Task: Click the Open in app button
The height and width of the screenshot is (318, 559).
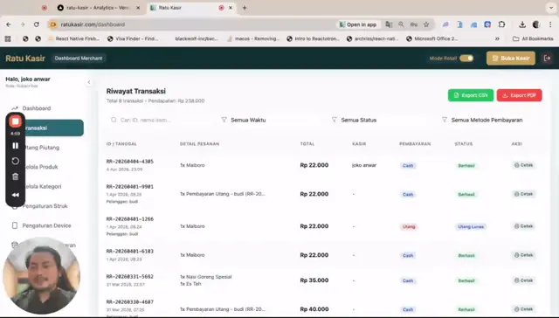Action: pos(358,24)
